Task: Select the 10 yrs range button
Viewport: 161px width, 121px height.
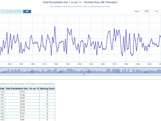Action: 11,11
